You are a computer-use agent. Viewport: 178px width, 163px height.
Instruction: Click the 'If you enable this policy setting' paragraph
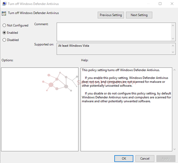125,82
